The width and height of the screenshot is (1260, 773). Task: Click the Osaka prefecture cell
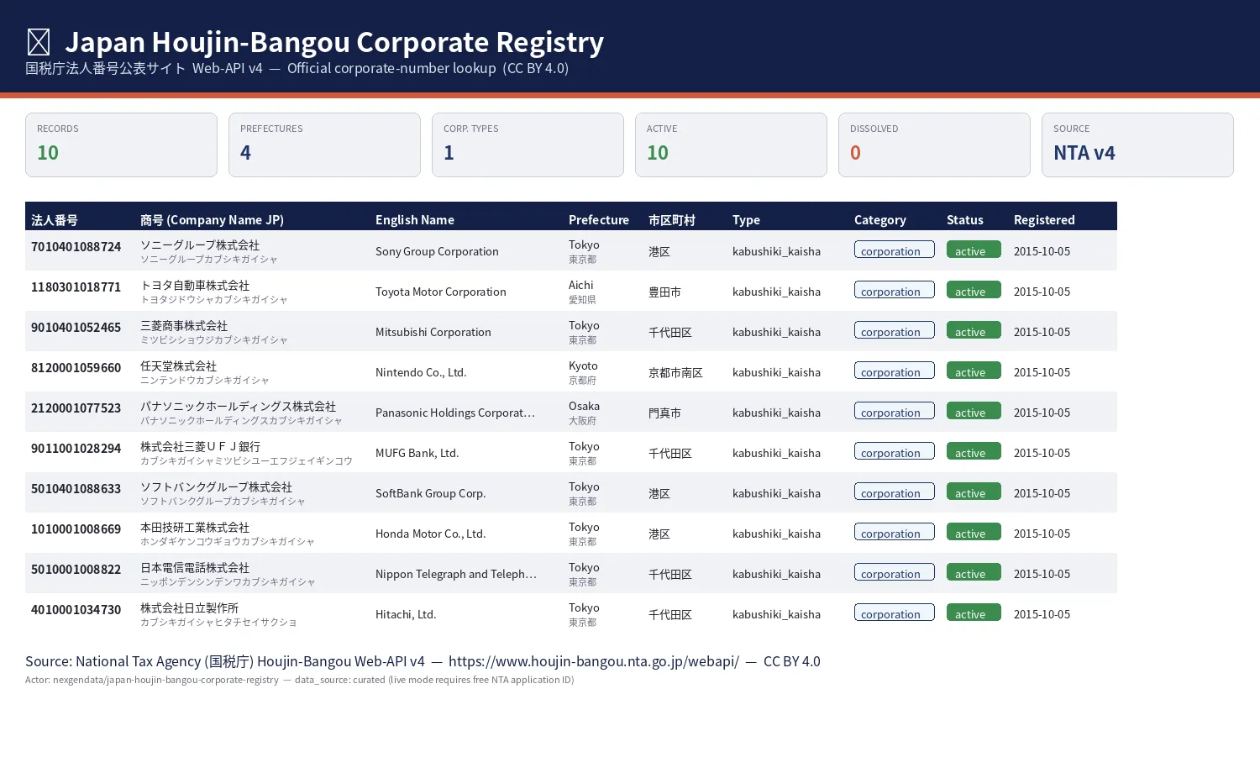pyautogui.click(x=584, y=413)
